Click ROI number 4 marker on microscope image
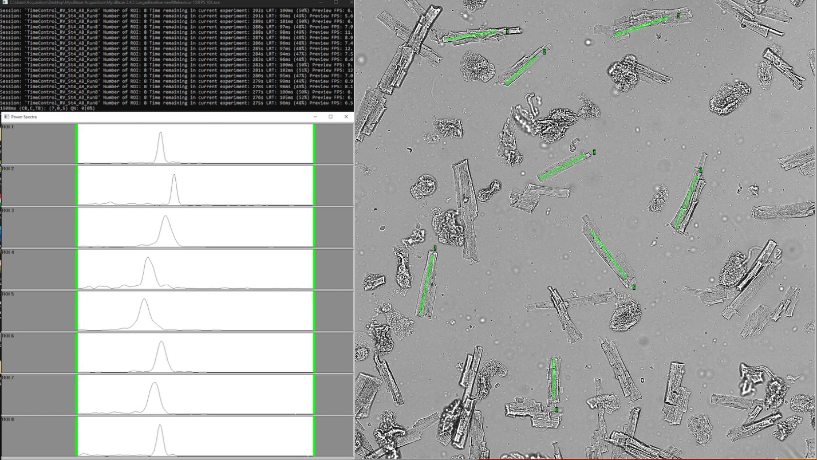The width and height of the screenshot is (817, 460). pyautogui.click(x=594, y=152)
